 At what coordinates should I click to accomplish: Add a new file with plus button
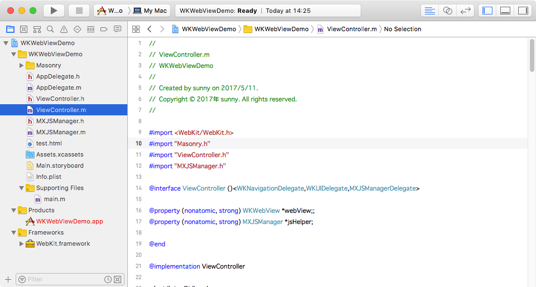click(x=8, y=280)
